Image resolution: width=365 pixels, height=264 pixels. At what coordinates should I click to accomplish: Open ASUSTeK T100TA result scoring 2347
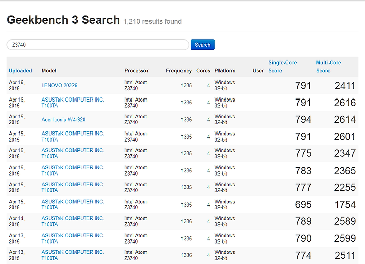point(72,153)
